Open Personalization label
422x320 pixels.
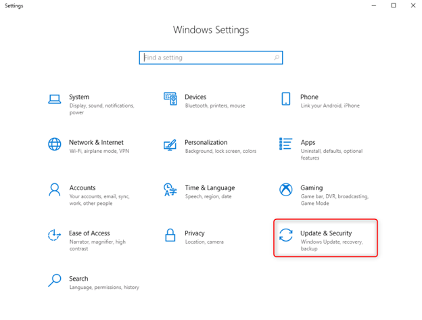coord(206,142)
